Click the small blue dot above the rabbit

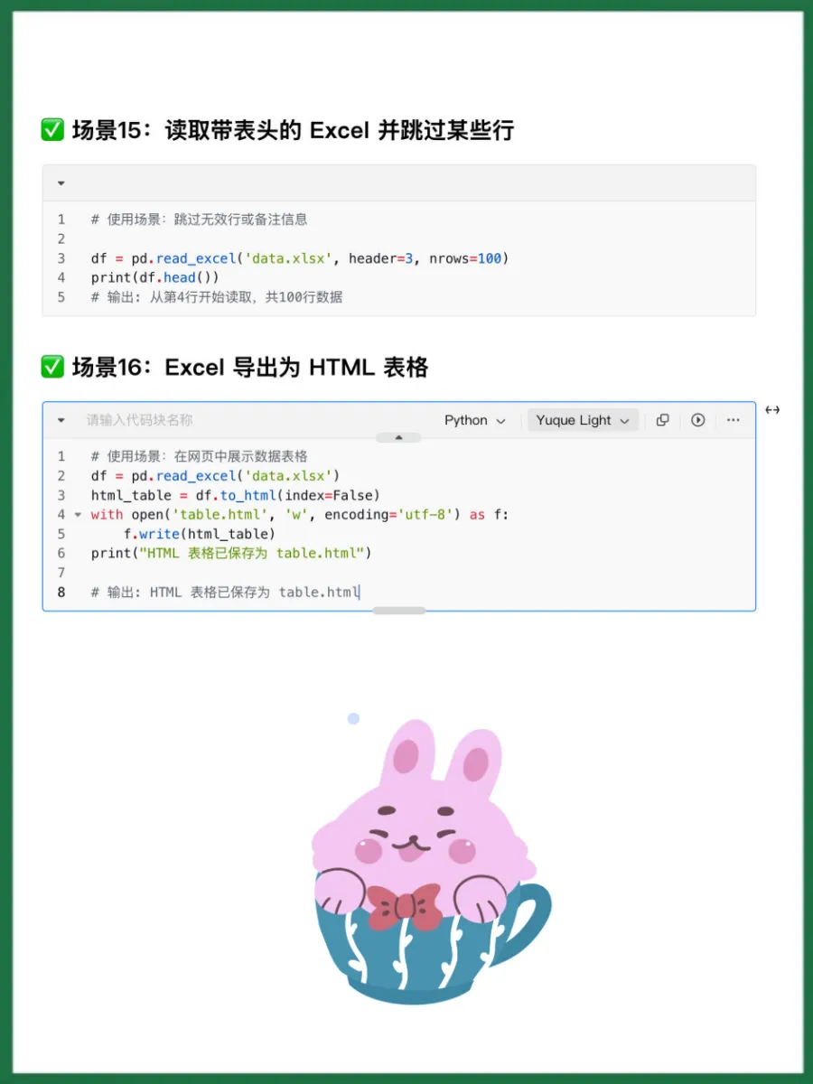353,719
